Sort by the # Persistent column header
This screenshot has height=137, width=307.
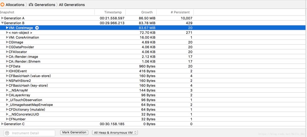click(x=180, y=12)
